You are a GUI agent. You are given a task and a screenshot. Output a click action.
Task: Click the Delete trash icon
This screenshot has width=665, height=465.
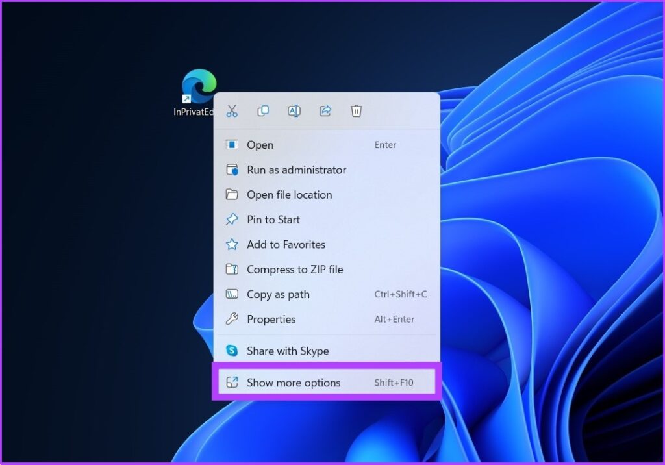356,110
